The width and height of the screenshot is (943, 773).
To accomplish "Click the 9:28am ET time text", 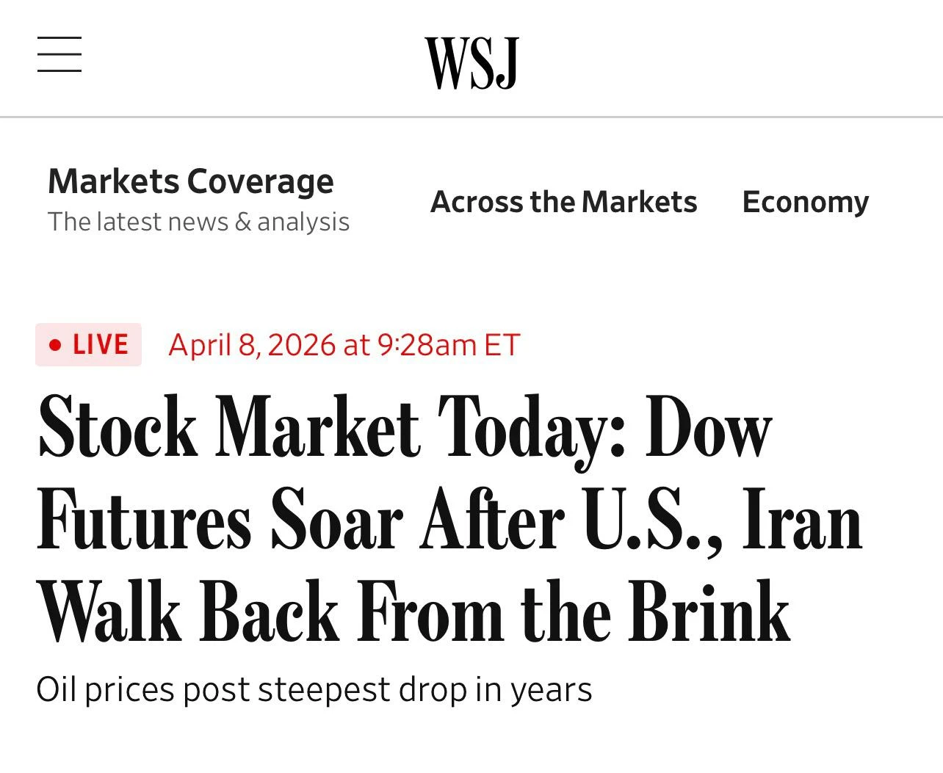I will 448,344.
